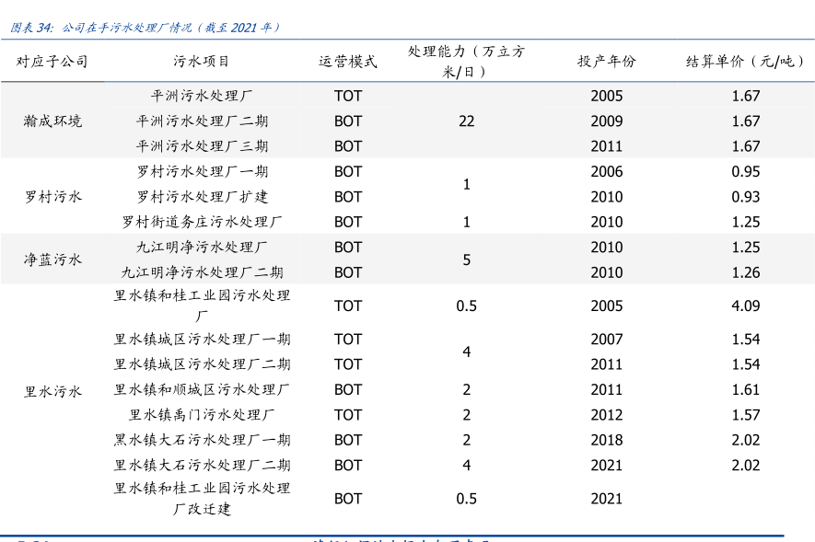Select the 22 processing capacity value
Screen dimensions: 815x542
[x=466, y=121]
